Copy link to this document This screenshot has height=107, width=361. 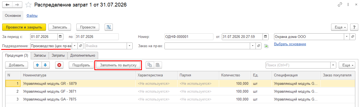point(340,5)
